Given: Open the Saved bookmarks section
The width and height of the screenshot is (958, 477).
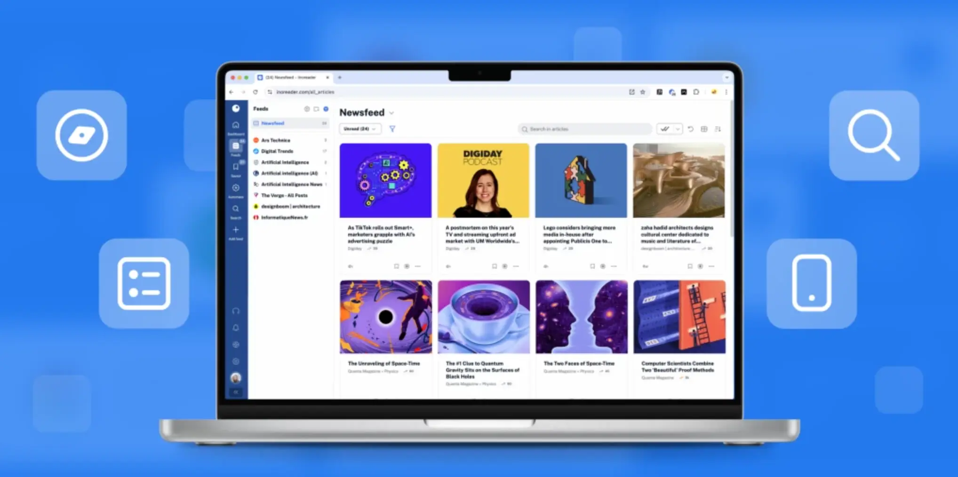Looking at the screenshot, I should (236, 167).
